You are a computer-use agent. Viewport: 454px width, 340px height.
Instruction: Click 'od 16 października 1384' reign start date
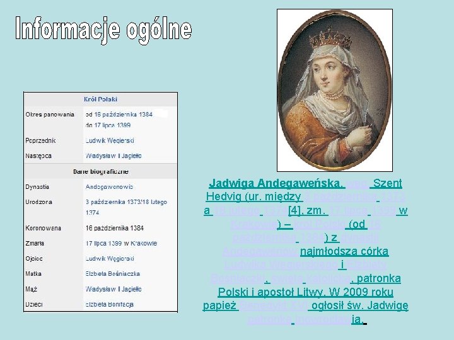click(x=119, y=115)
